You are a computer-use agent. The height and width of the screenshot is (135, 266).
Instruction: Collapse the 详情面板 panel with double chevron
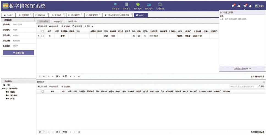click(x=34, y=20)
